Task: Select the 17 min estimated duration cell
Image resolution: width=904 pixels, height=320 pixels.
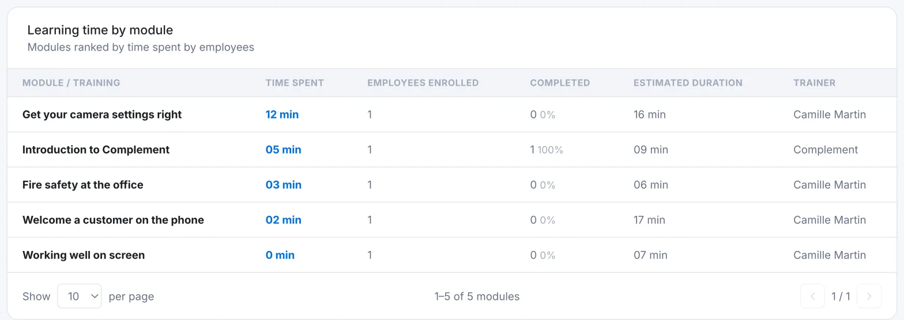Action: pos(649,220)
